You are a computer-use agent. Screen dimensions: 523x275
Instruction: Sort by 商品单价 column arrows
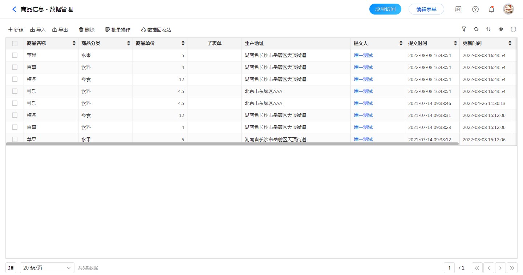coord(183,44)
